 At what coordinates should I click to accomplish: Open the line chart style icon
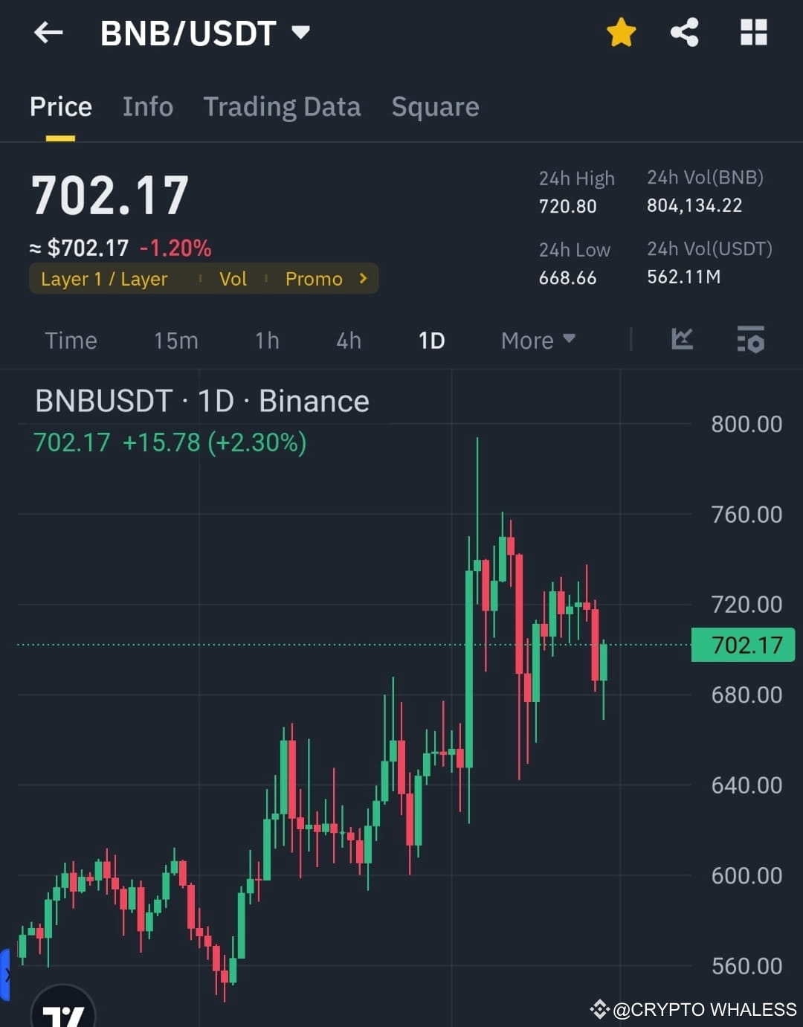click(x=682, y=340)
